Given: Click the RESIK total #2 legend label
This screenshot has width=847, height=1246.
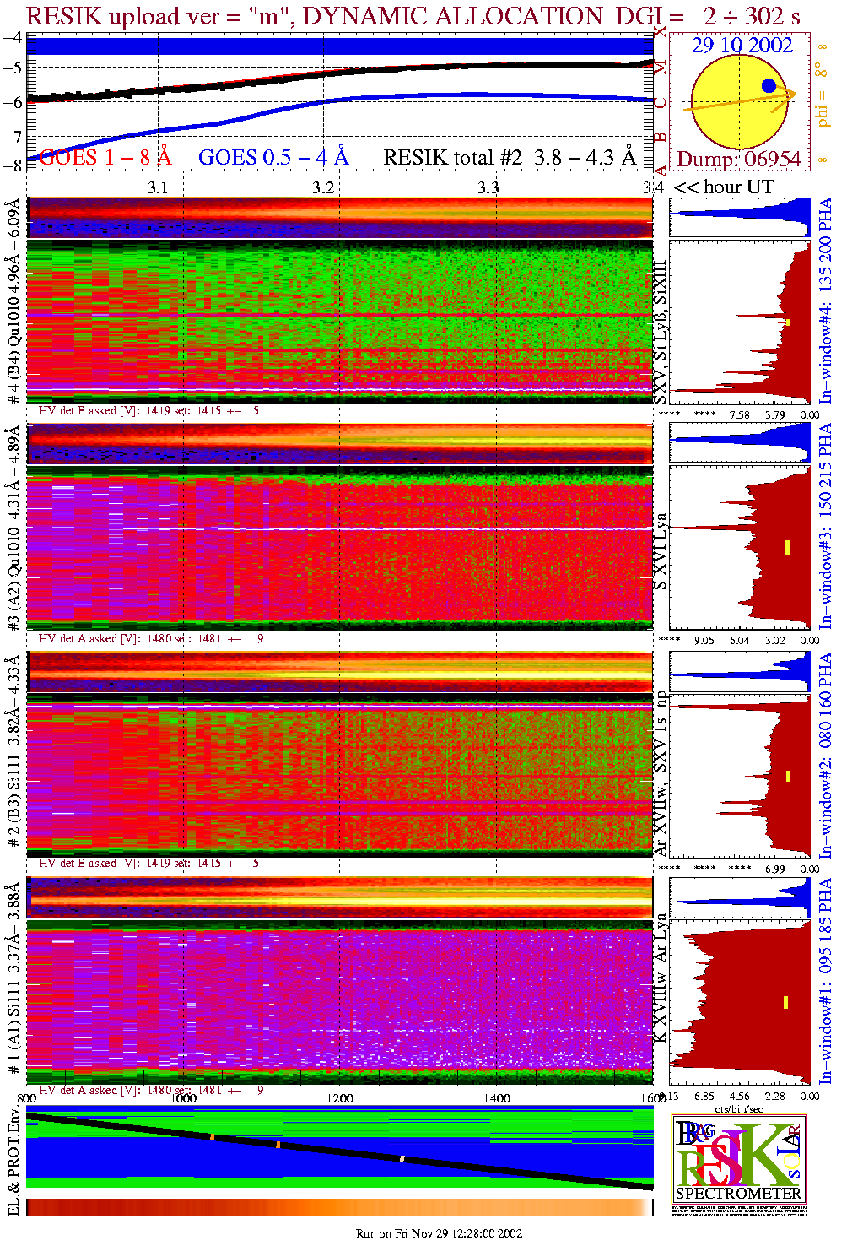Looking at the screenshot, I should pyautogui.click(x=510, y=157).
